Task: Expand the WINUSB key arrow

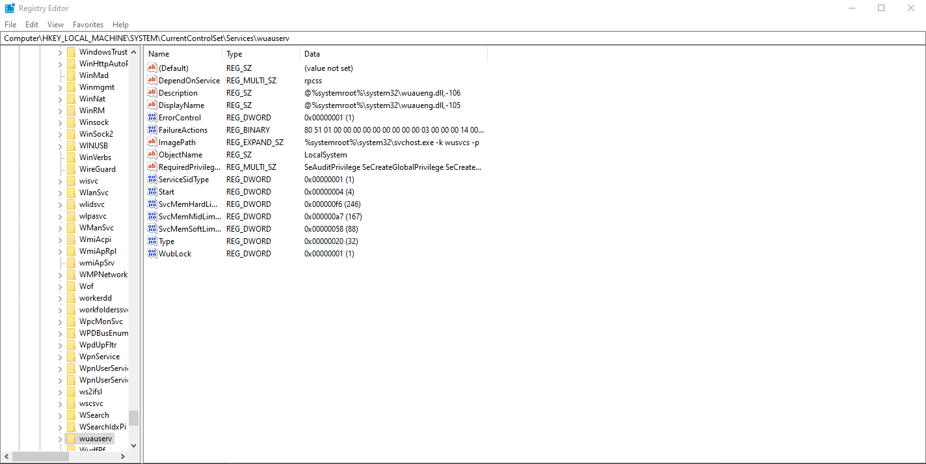Action: pos(60,146)
